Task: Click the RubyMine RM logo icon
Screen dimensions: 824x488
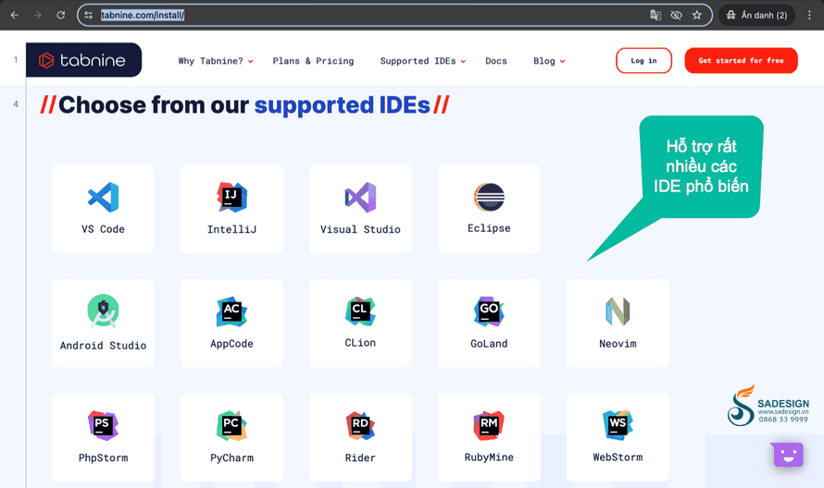Action: point(489,425)
